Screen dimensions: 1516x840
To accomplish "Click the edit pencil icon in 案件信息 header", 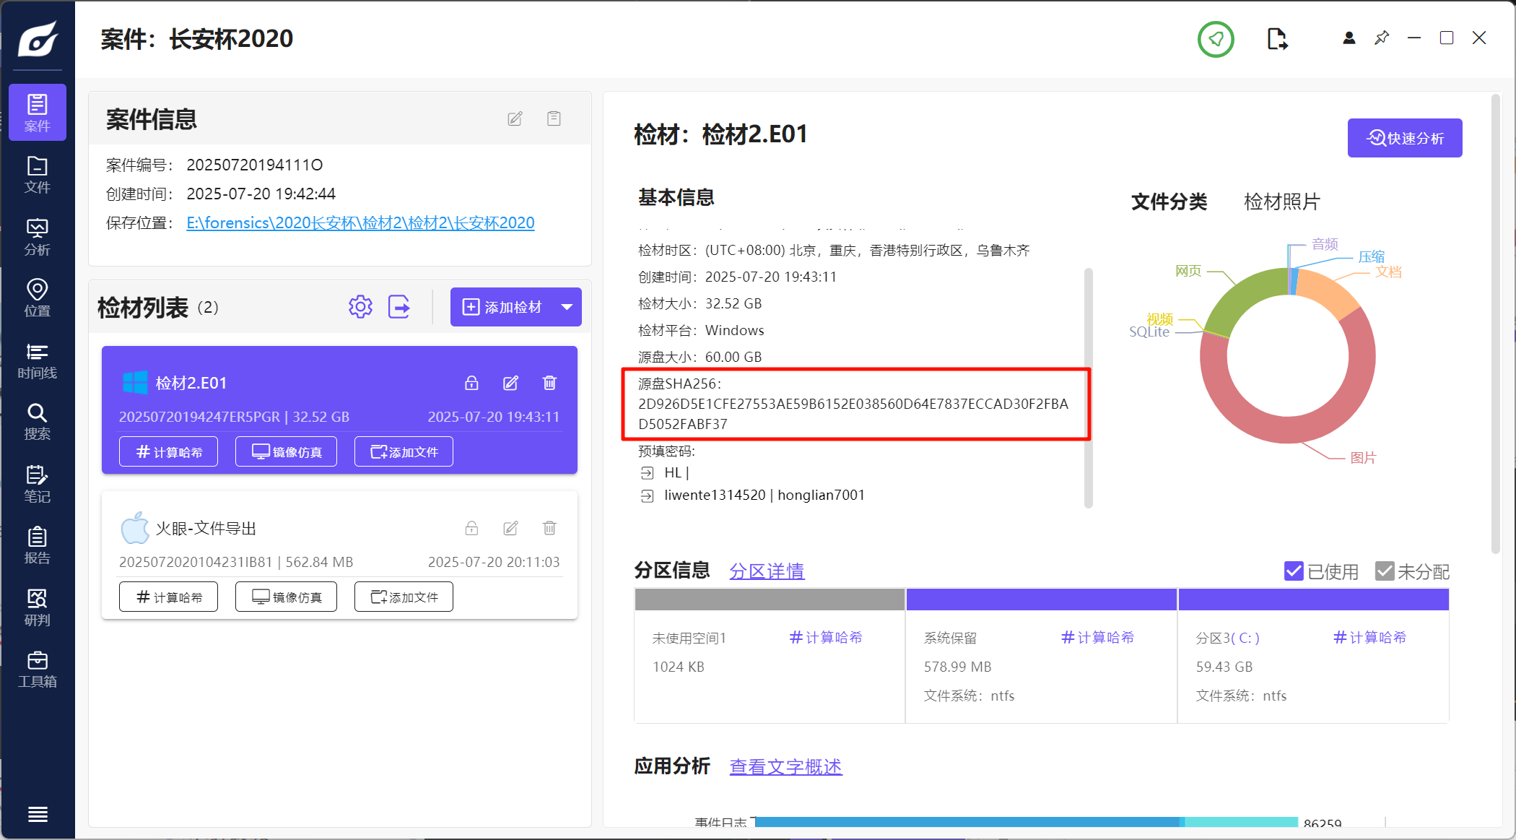I will pyautogui.click(x=515, y=118).
